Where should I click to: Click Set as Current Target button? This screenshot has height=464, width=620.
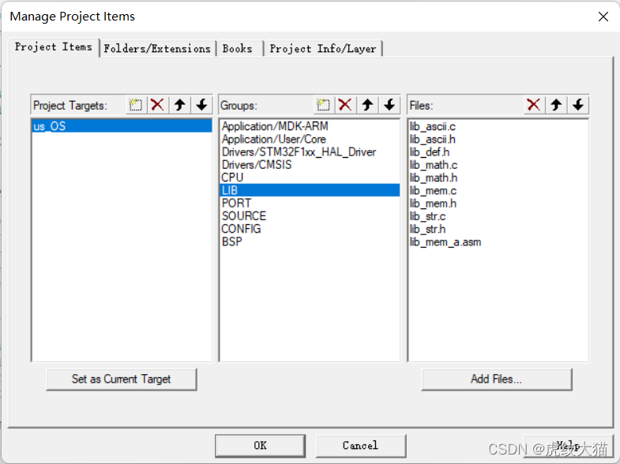point(122,379)
